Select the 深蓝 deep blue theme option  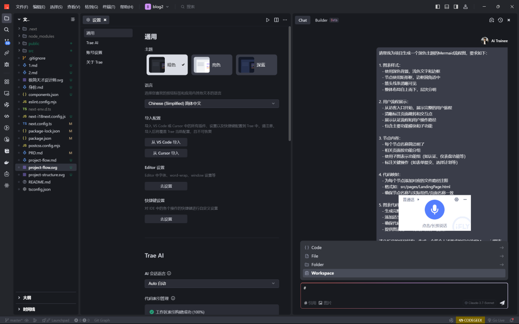(256, 65)
